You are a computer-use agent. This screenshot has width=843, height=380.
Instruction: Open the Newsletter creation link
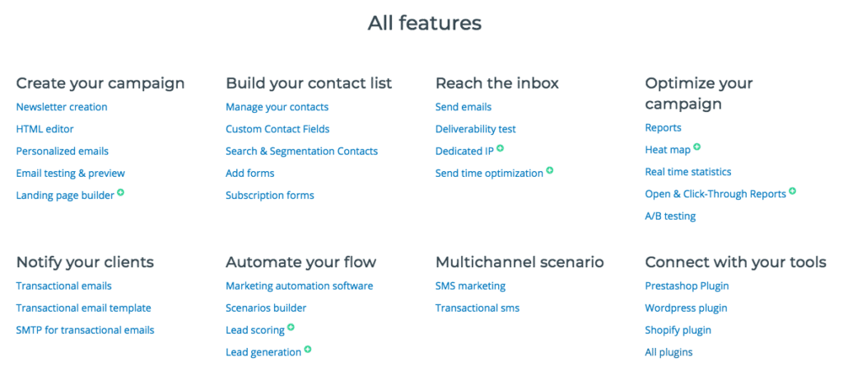62,107
